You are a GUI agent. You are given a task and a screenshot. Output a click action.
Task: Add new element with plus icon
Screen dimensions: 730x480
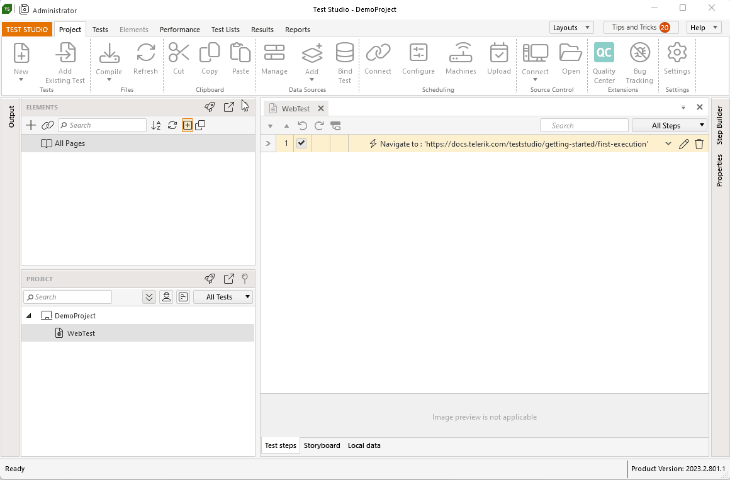[31, 125]
